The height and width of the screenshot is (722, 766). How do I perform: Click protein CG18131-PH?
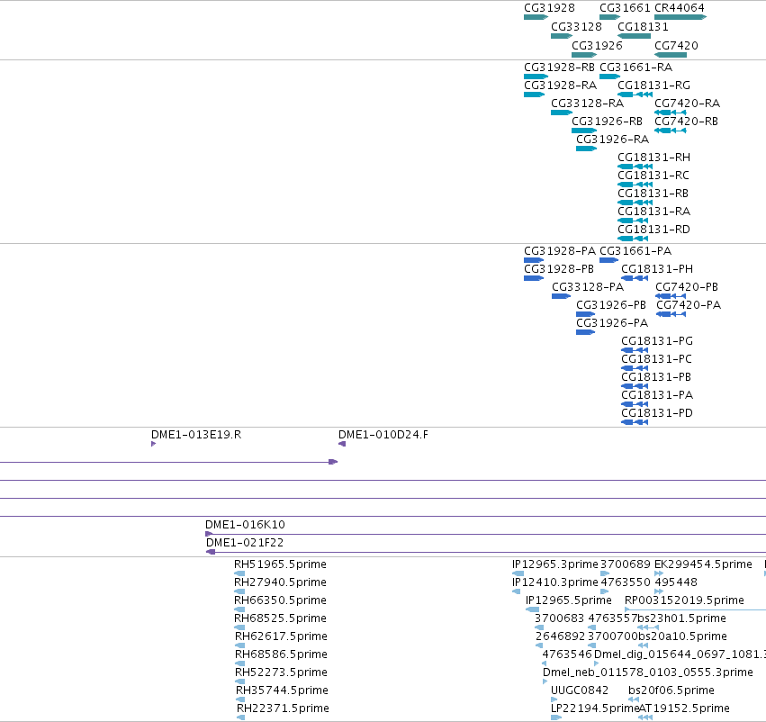[x=657, y=268]
